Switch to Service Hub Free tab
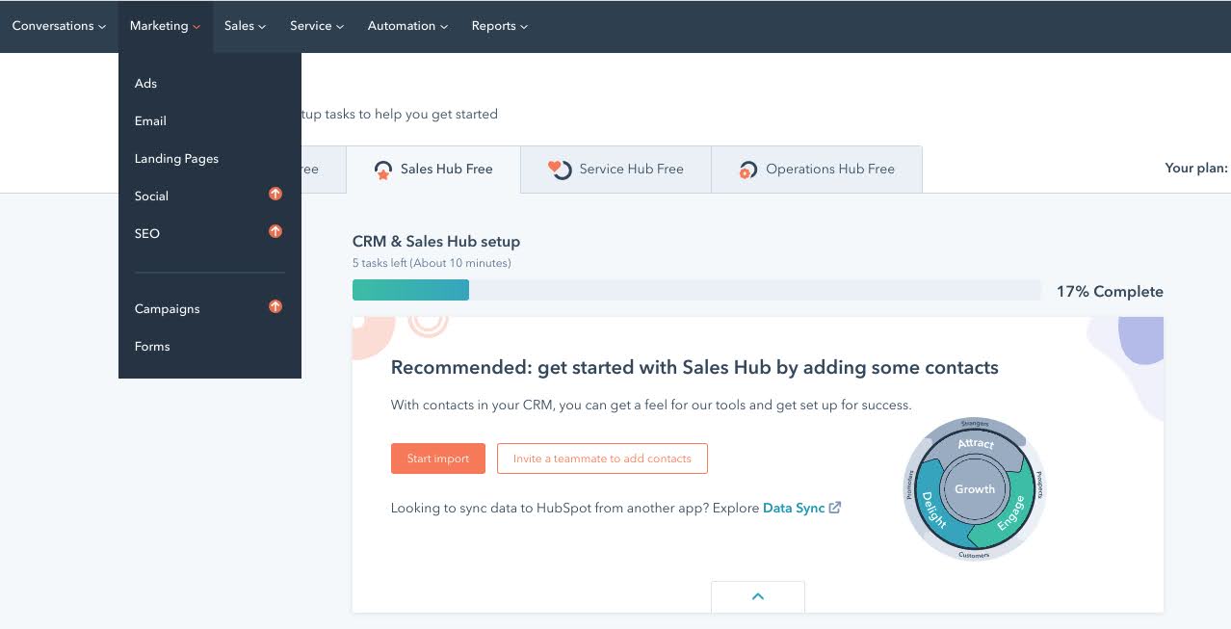 pyautogui.click(x=615, y=170)
